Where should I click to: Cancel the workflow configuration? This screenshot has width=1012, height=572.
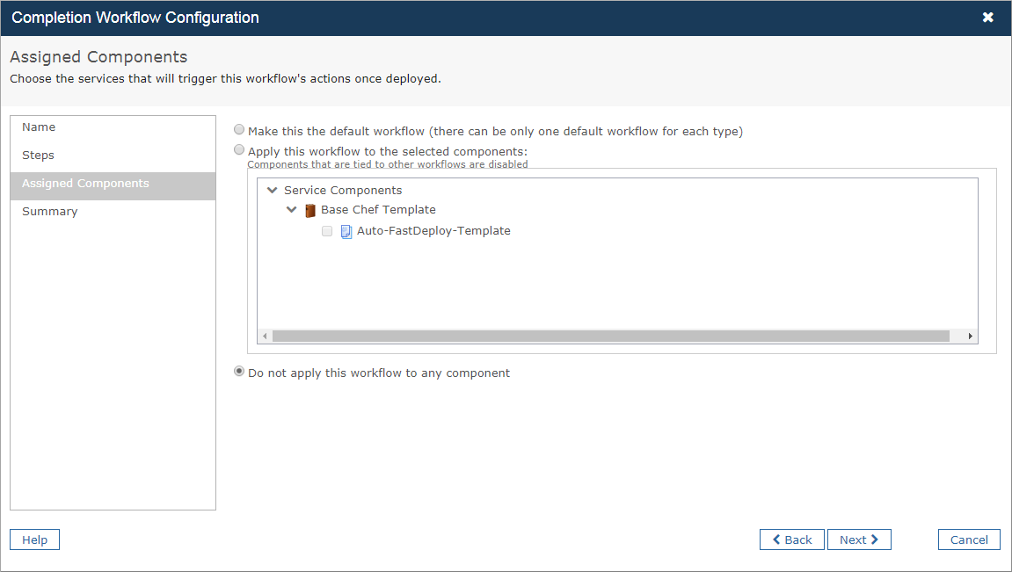[969, 539]
